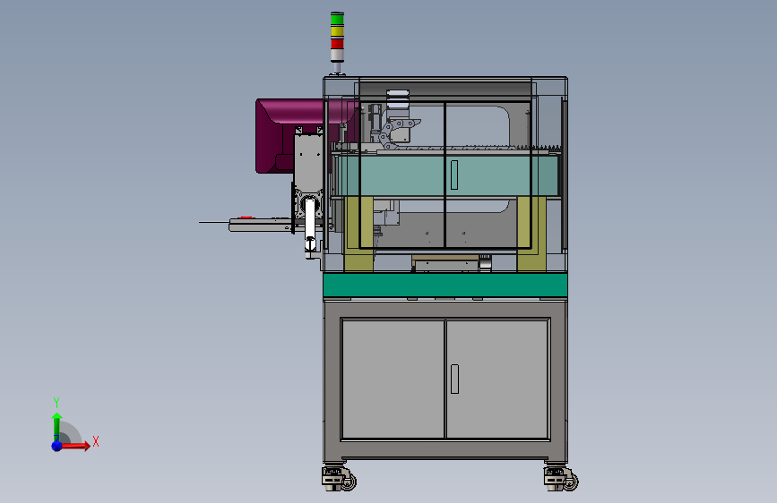Select the left caster wheel under the cabinet
The image size is (777, 503).
[340, 479]
